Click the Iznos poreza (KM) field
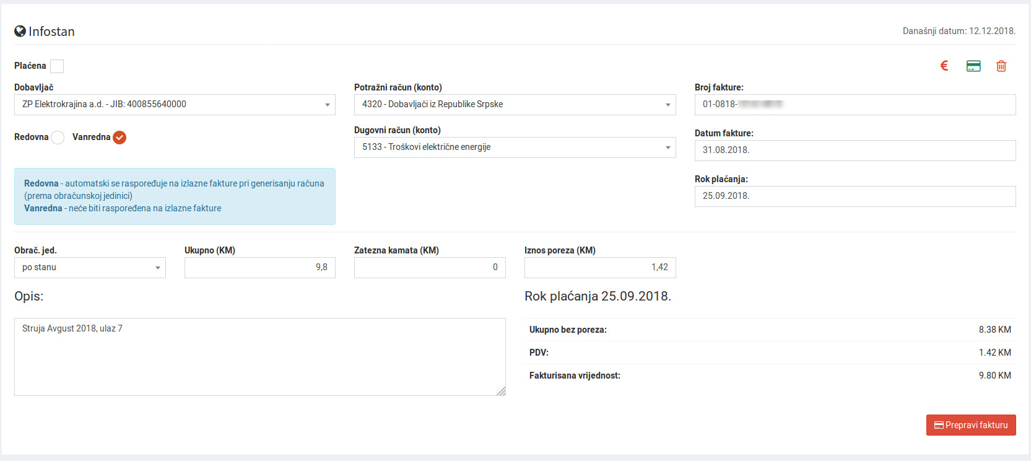The width and height of the screenshot is (1031, 461). 599,268
